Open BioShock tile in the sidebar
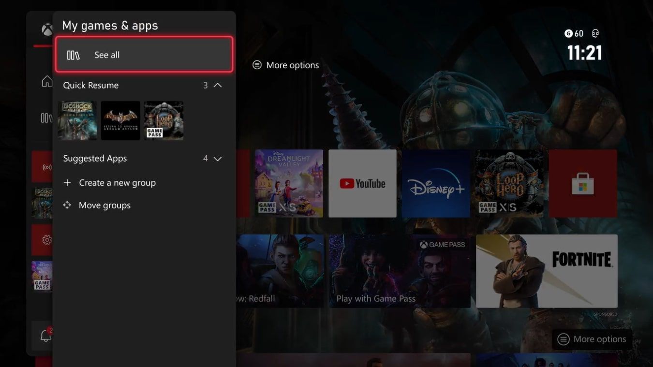653x367 pixels. click(x=43, y=203)
